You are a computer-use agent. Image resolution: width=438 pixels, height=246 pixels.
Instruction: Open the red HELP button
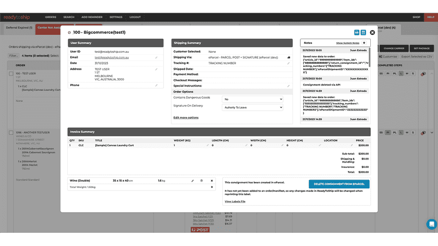[431, 17]
